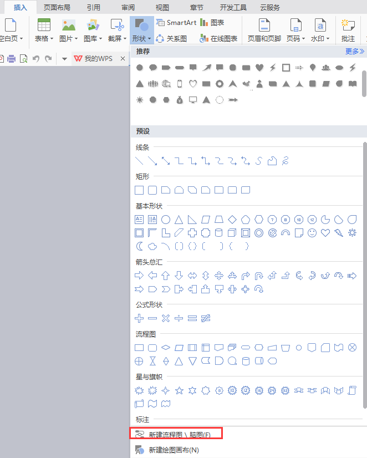Select the up arrow in 箭头总汇
Screen dimensions: 367x458
click(166, 276)
